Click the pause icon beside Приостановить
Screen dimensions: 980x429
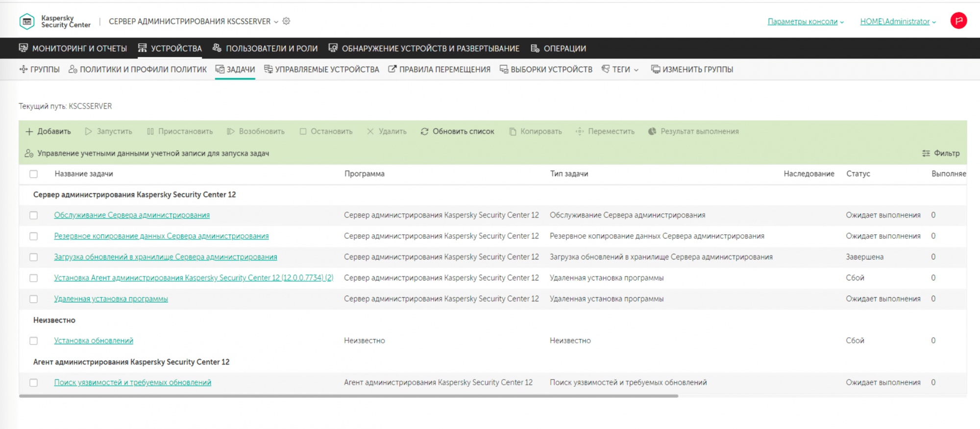pyautogui.click(x=150, y=131)
